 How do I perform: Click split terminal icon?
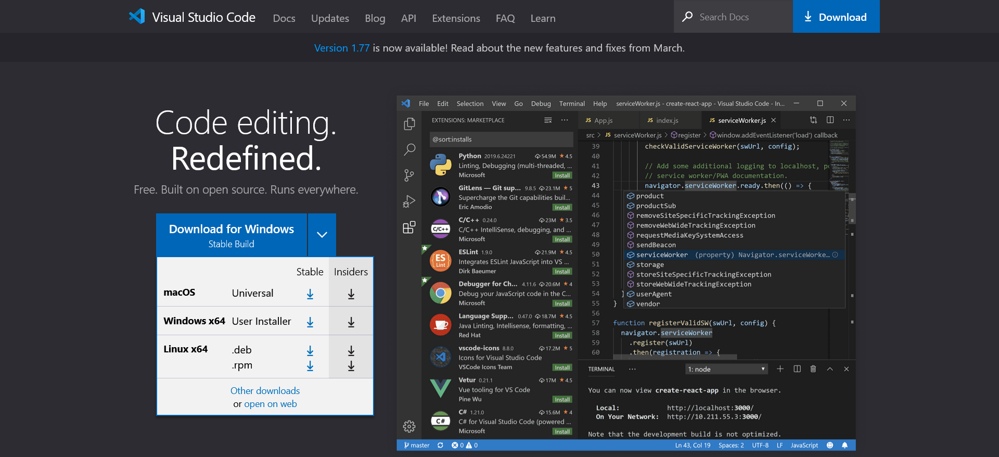pos(797,369)
